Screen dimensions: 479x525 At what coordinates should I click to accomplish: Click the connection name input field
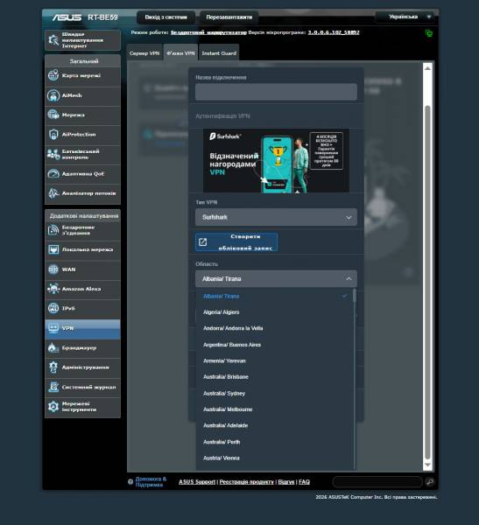(x=276, y=92)
